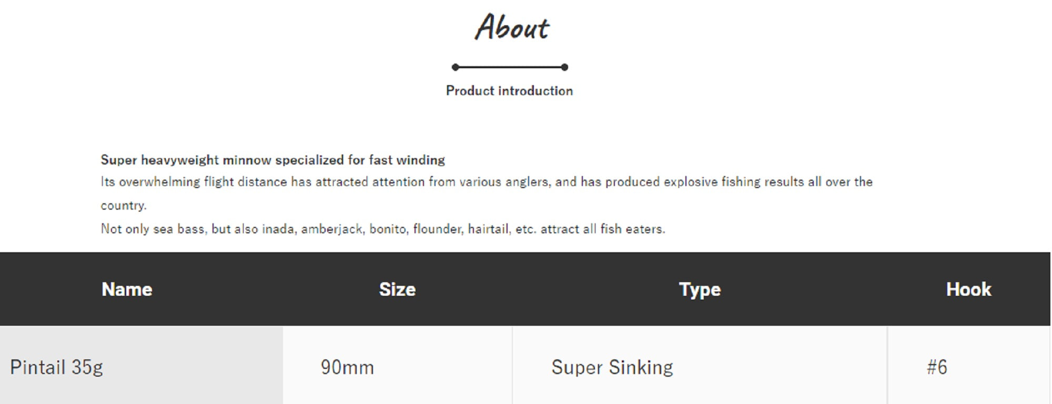Click the right dot of the divider line
The width and height of the screenshot is (1052, 404).
(x=564, y=67)
